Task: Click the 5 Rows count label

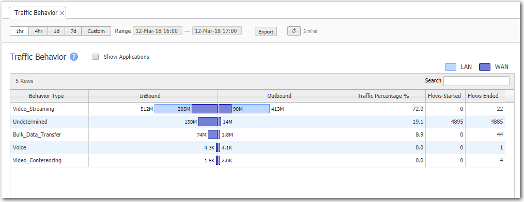Action: coord(24,81)
